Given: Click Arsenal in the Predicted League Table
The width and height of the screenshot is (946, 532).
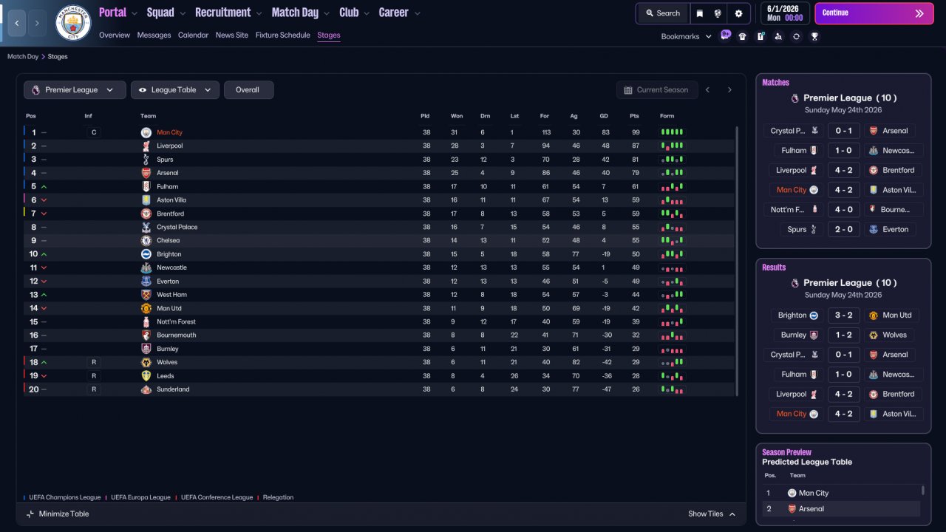Looking at the screenshot, I should 811,509.
